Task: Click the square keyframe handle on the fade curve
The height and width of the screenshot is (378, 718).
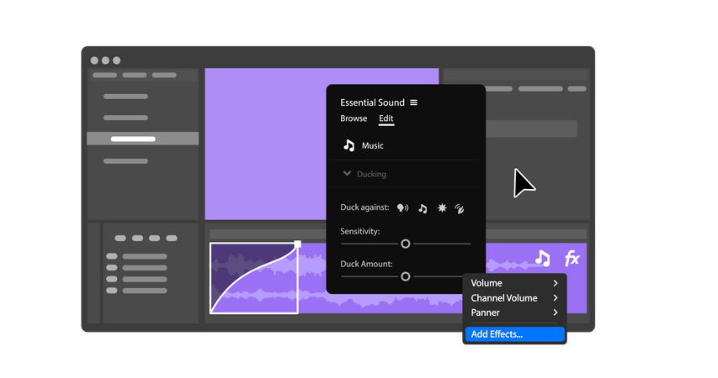Action: [x=297, y=244]
